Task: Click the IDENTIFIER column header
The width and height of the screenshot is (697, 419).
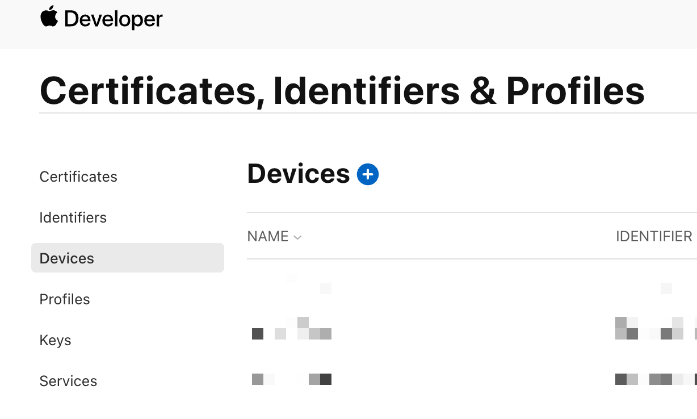Action: click(654, 237)
